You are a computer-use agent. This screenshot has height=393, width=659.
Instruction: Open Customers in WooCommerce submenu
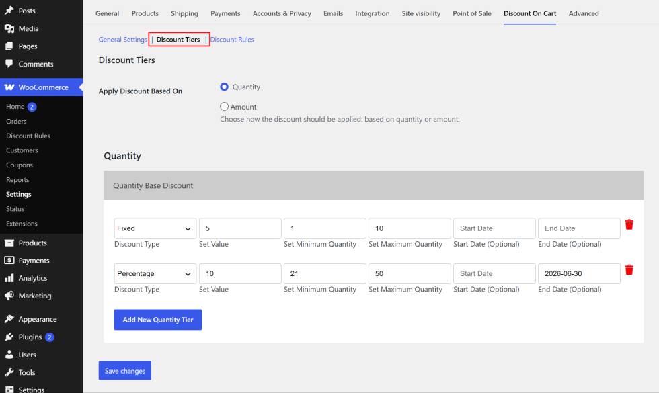click(22, 150)
